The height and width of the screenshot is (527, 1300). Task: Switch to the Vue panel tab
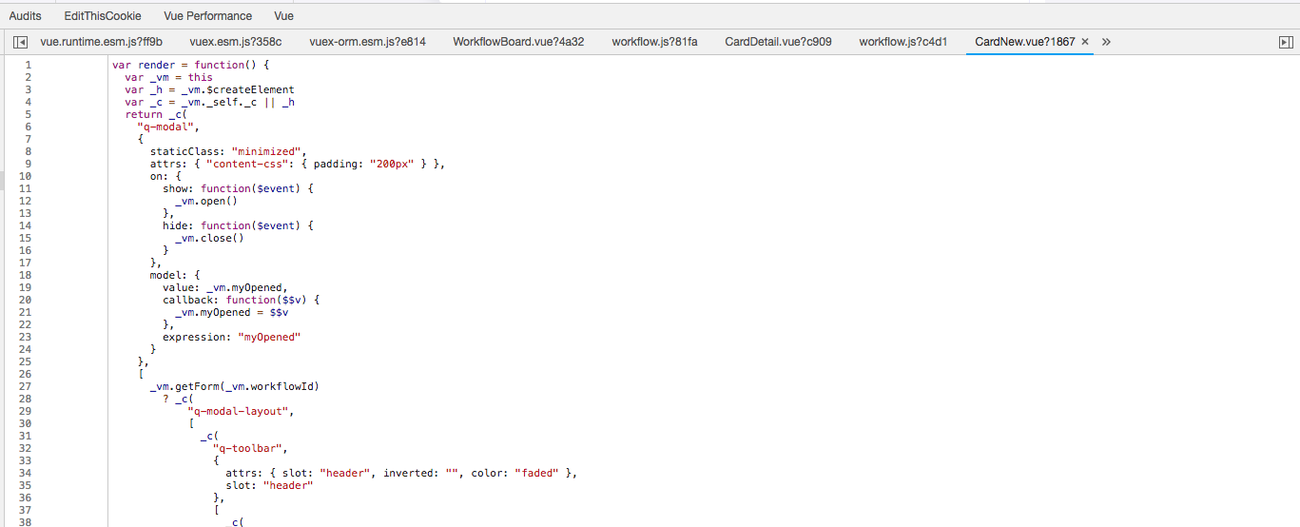tap(283, 16)
